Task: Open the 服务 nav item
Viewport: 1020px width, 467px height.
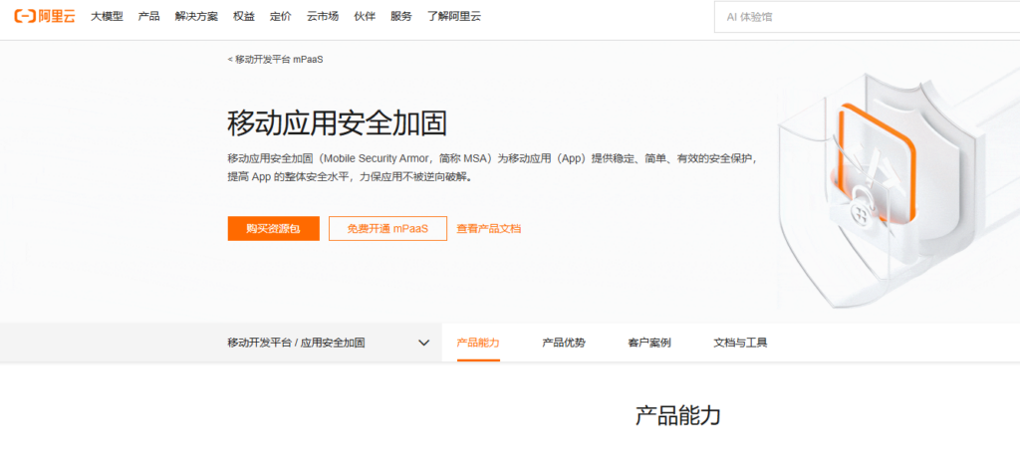Action: pyautogui.click(x=401, y=17)
